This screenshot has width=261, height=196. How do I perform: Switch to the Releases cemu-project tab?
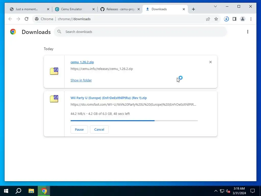coord(120,9)
